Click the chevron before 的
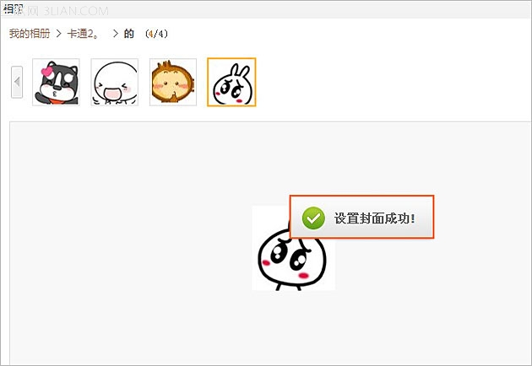The width and height of the screenshot is (532, 366). [x=116, y=34]
